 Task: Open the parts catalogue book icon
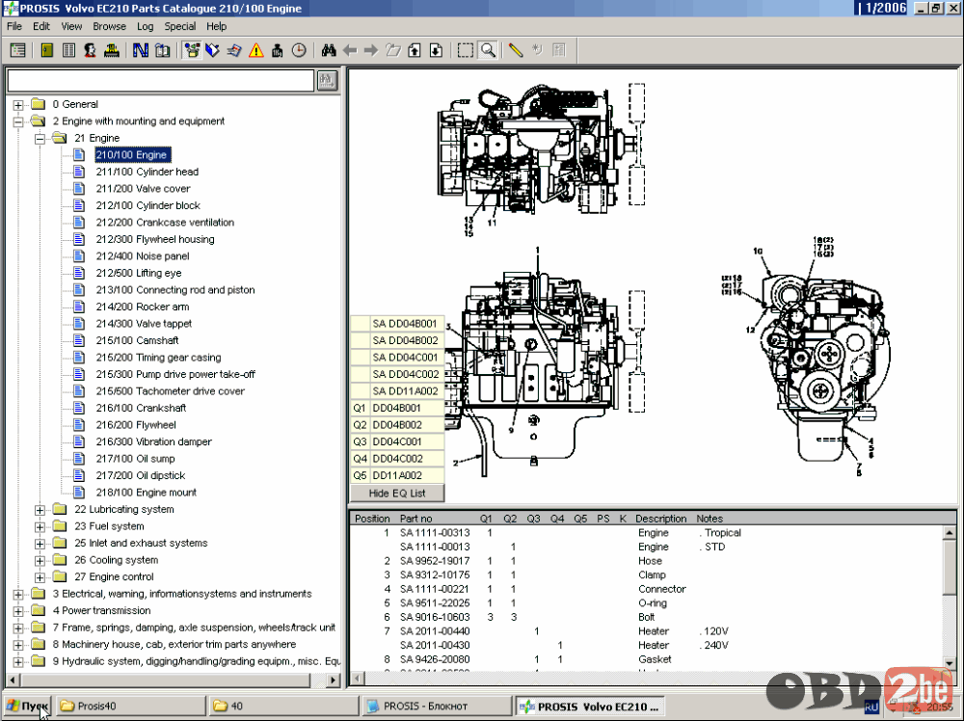46,50
